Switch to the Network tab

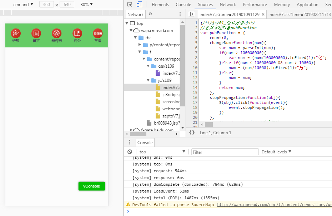[228, 5]
